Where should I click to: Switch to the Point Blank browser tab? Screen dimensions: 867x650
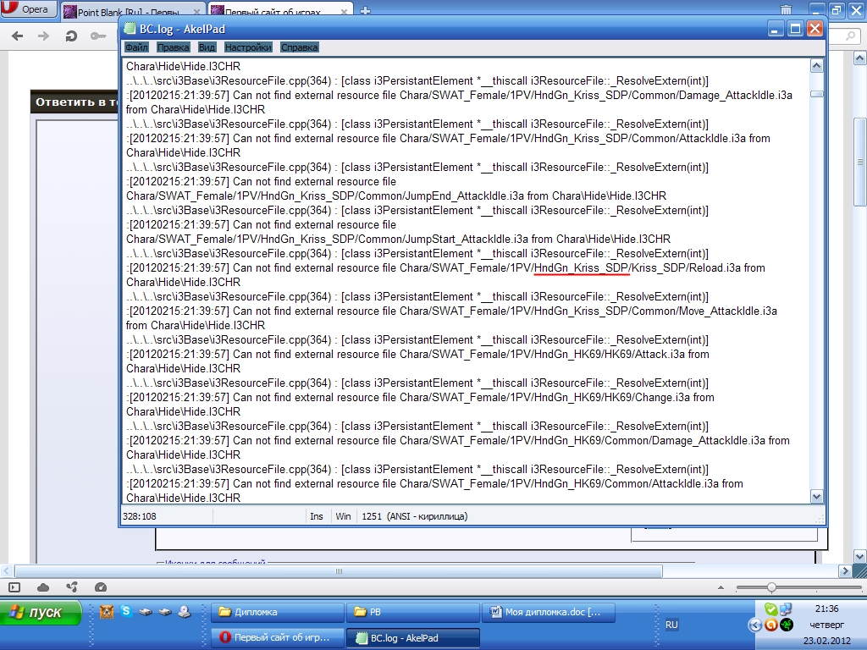click(x=133, y=12)
